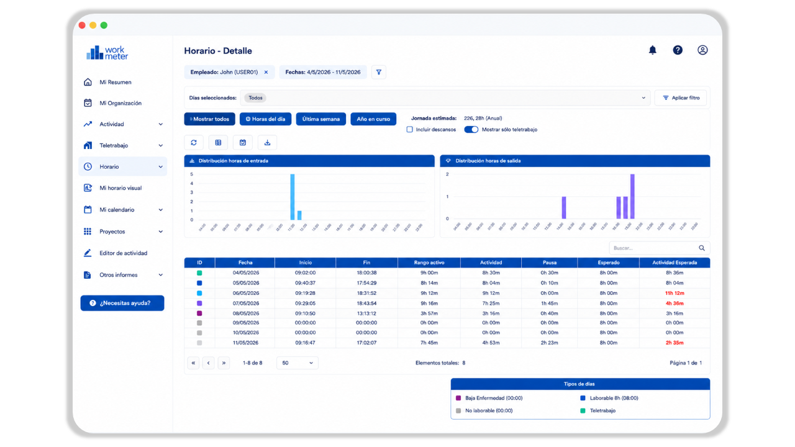This screenshot has width=795, height=447.
Task: Open notifications bell icon
Action: click(x=652, y=50)
